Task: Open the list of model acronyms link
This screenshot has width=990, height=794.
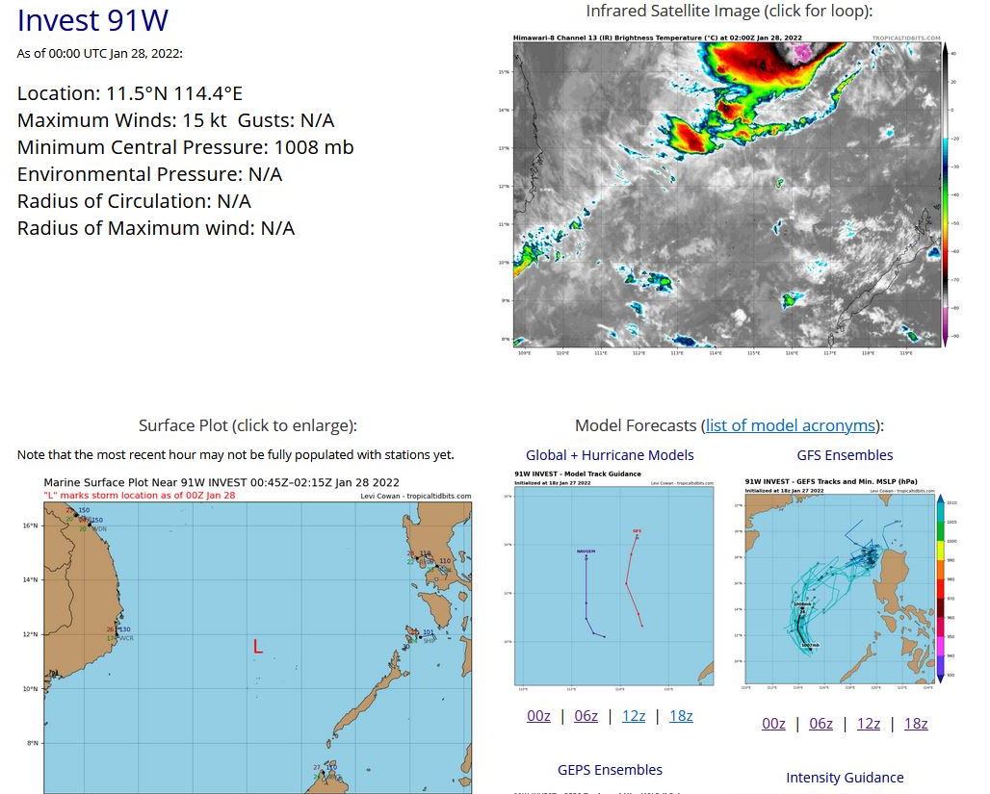Action: (790, 425)
